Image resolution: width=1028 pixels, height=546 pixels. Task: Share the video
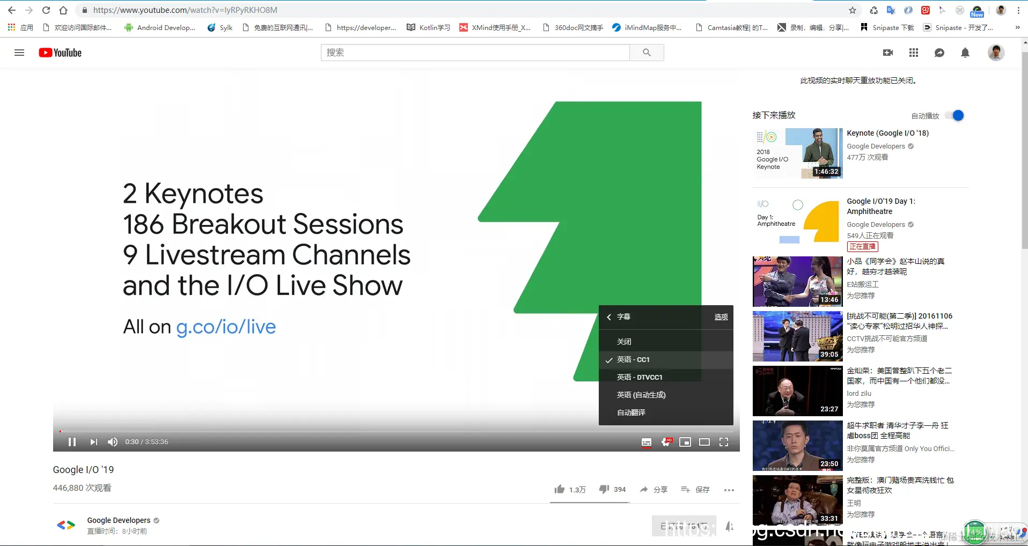point(653,489)
